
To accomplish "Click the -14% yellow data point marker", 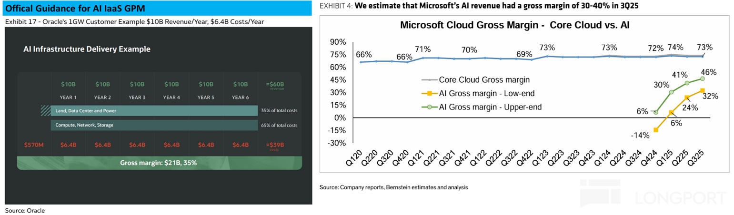I will tap(656, 129).
